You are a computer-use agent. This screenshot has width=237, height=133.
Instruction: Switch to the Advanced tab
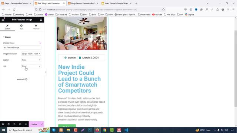(x=36, y=27)
